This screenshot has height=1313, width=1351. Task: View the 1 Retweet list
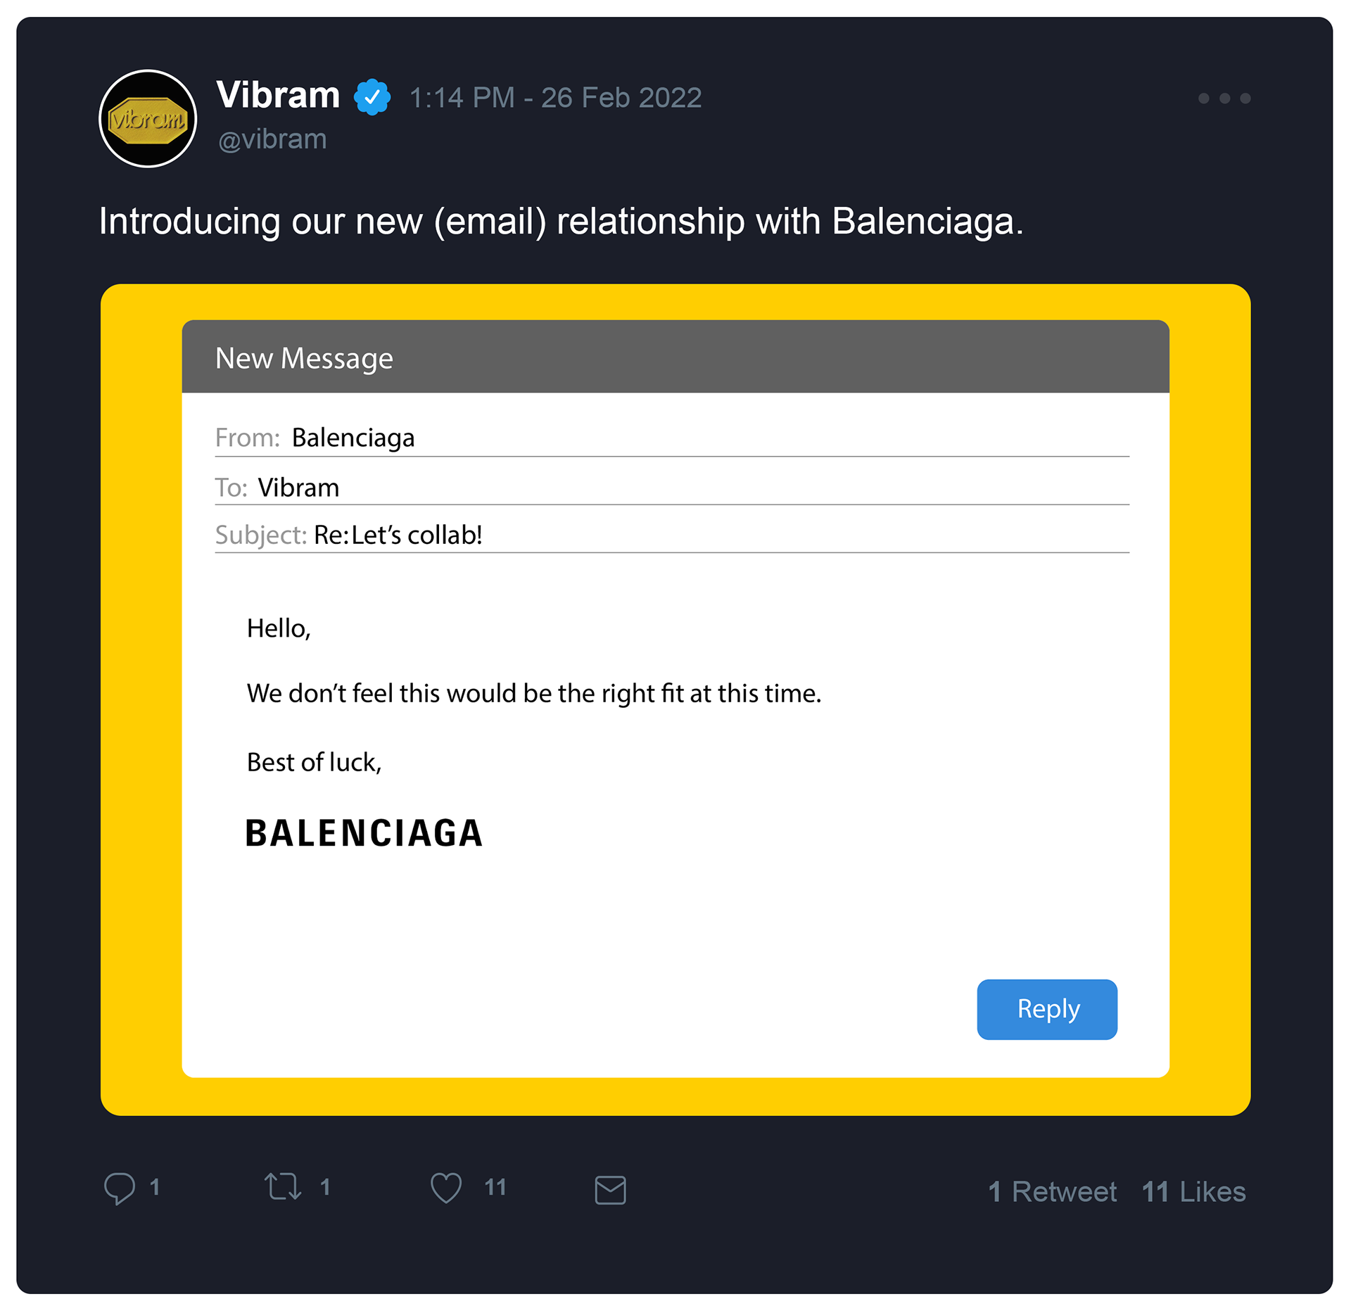point(1052,1192)
